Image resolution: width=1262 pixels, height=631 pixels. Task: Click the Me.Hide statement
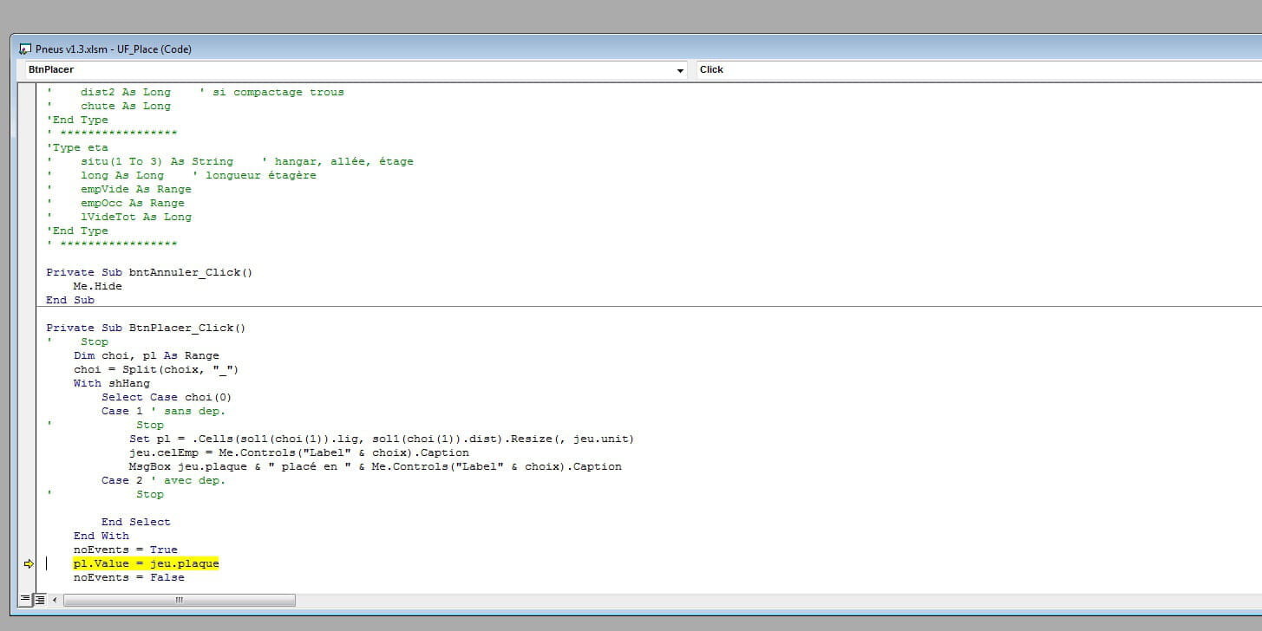[97, 286]
